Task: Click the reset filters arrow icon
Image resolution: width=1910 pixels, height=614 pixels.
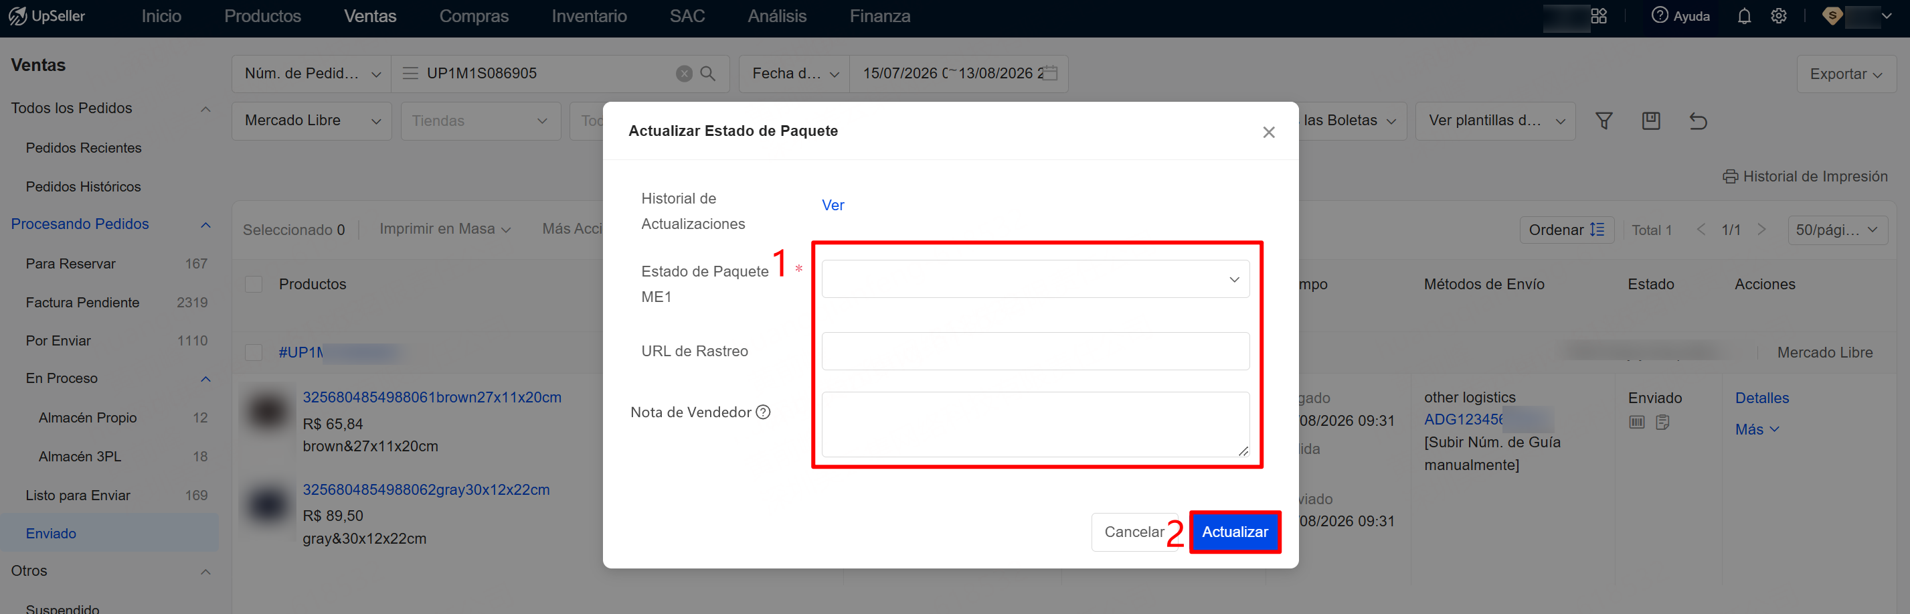Action: click(1698, 121)
